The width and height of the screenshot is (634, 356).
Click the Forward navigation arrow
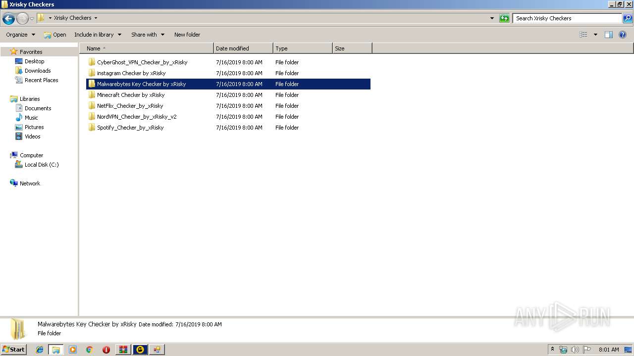(x=22, y=18)
